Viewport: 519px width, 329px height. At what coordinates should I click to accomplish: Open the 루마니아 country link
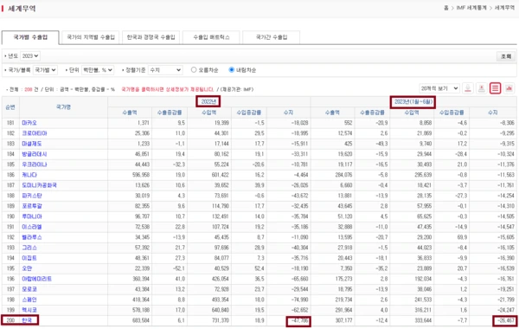coord(32,216)
